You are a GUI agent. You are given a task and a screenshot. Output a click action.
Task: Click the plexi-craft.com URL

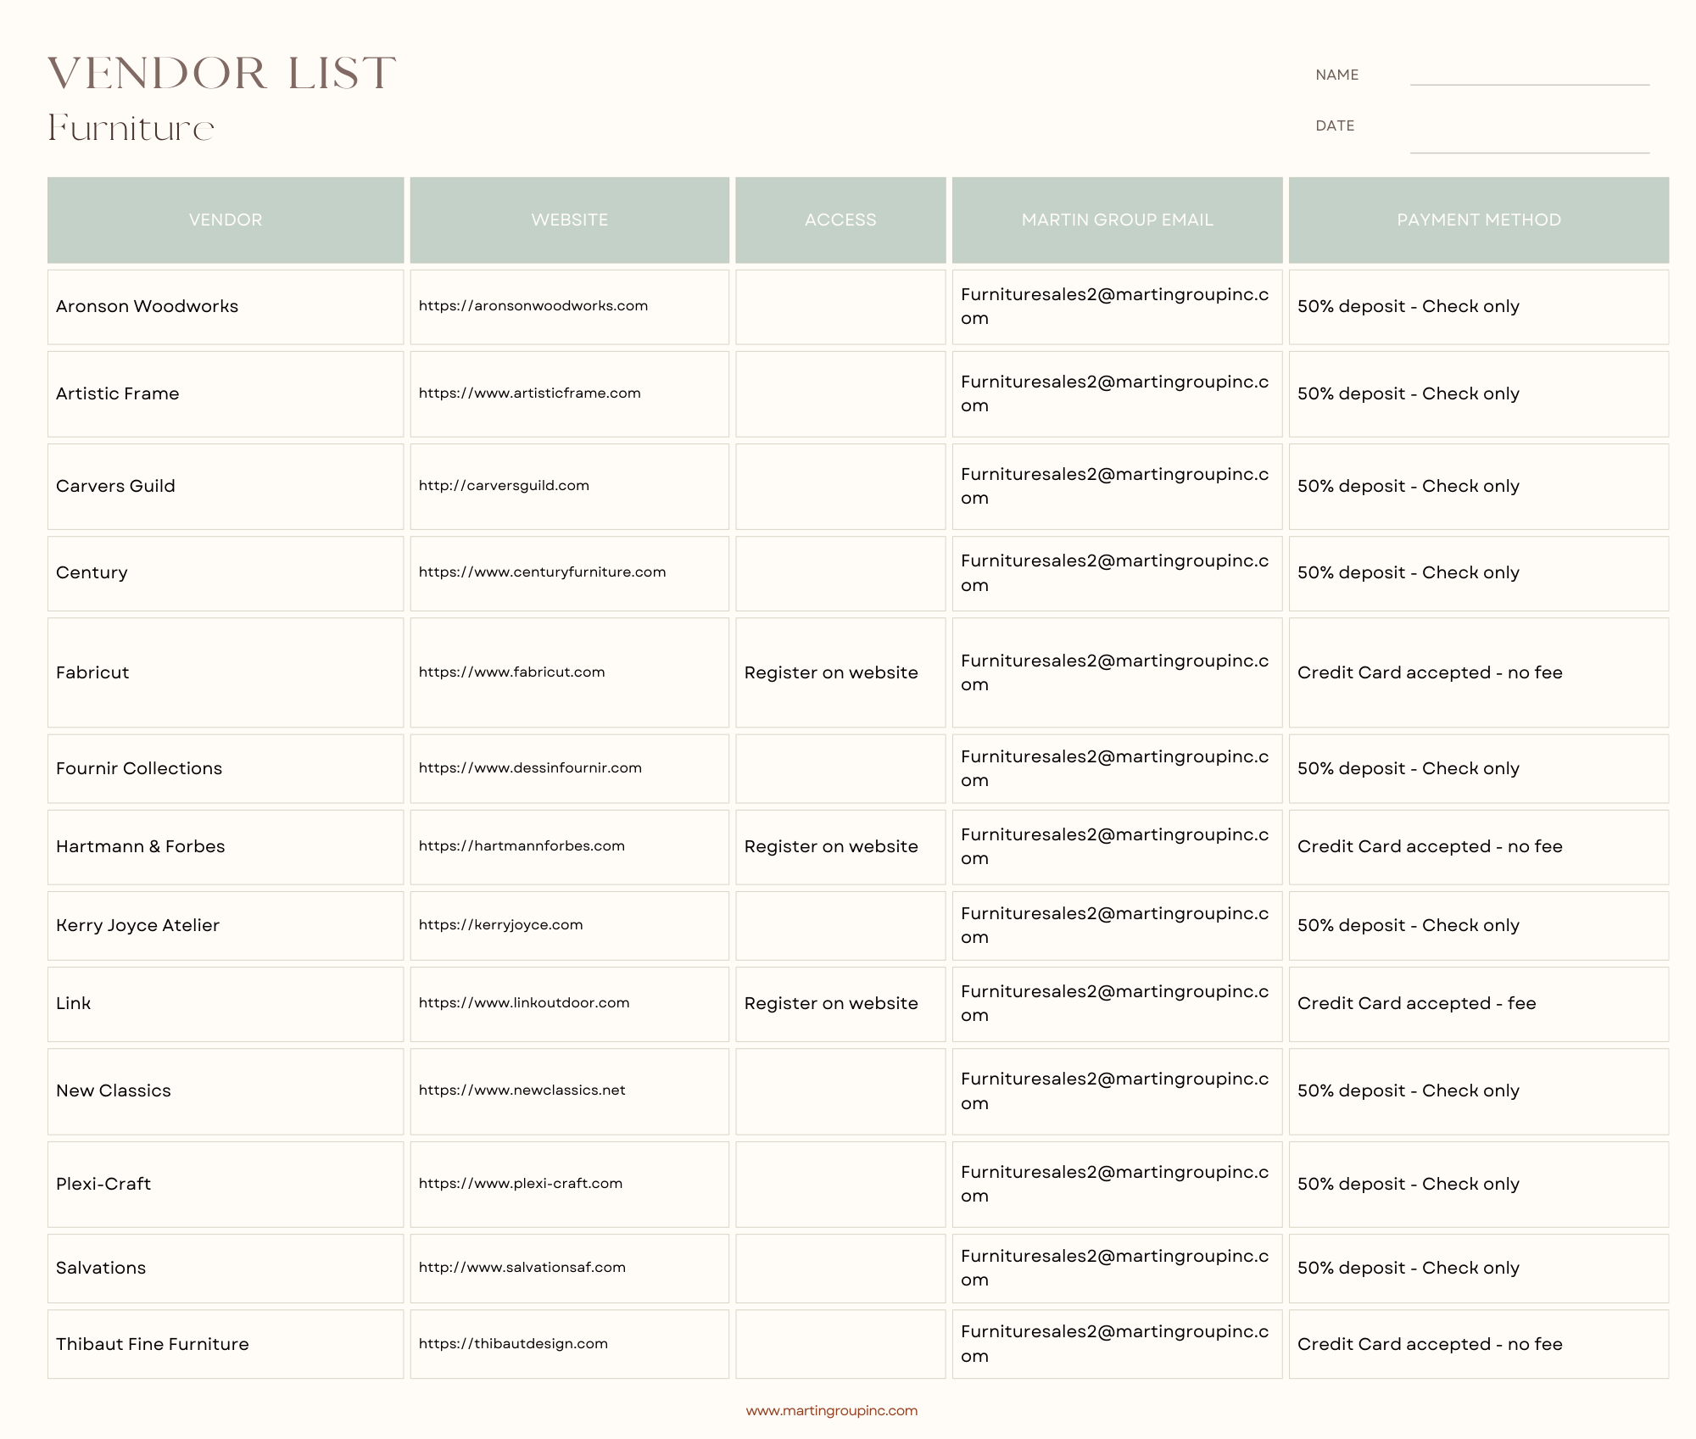[x=520, y=1184]
